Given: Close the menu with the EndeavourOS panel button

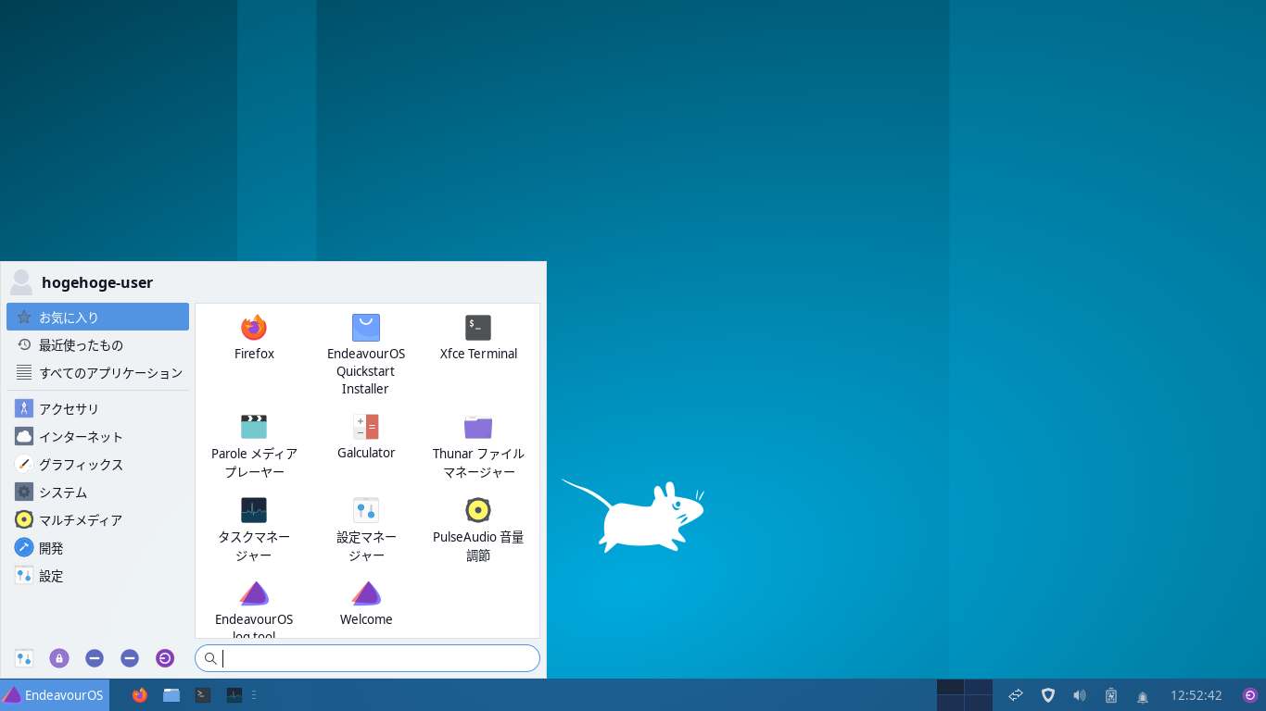Looking at the screenshot, I should 54,695.
